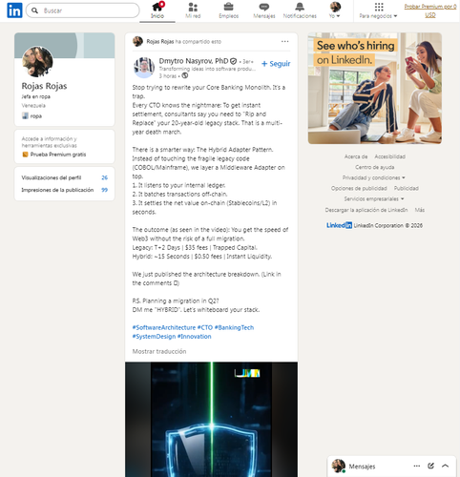Go to Mi red network tab

[x=193, y=10]
